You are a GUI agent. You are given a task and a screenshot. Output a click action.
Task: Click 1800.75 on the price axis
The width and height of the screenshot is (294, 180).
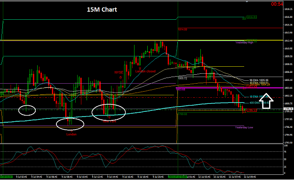click(288, 103)
